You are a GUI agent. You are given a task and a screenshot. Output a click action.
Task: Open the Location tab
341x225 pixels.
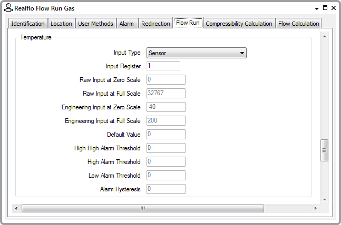(61, 24)
